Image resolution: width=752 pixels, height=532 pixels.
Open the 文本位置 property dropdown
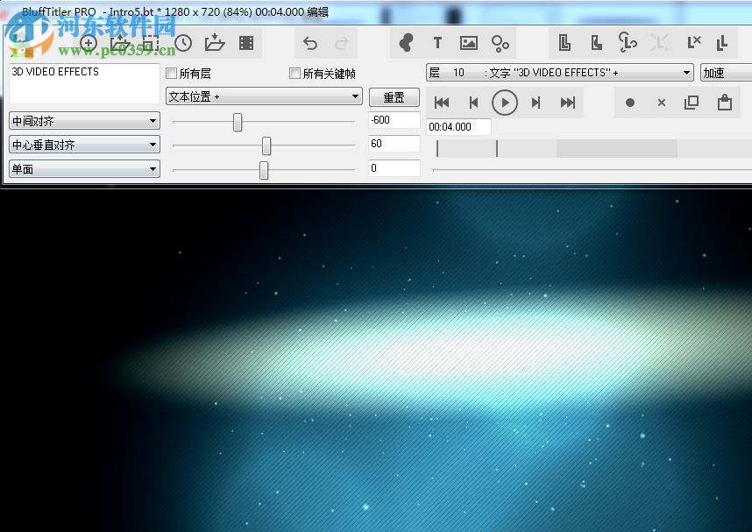(x=264, y=96)
